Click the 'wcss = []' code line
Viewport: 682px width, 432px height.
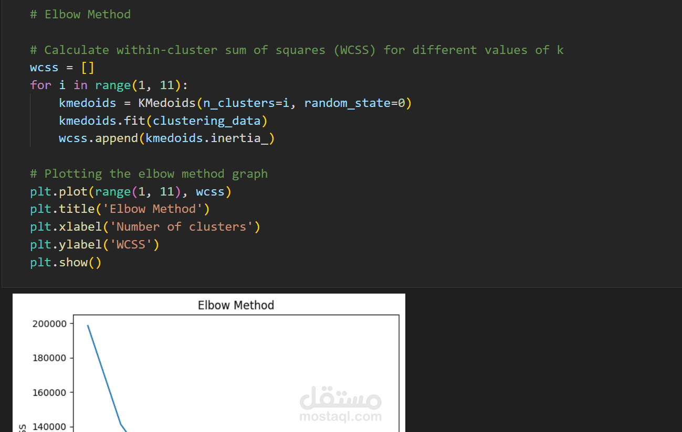click(x=62, y=68)
